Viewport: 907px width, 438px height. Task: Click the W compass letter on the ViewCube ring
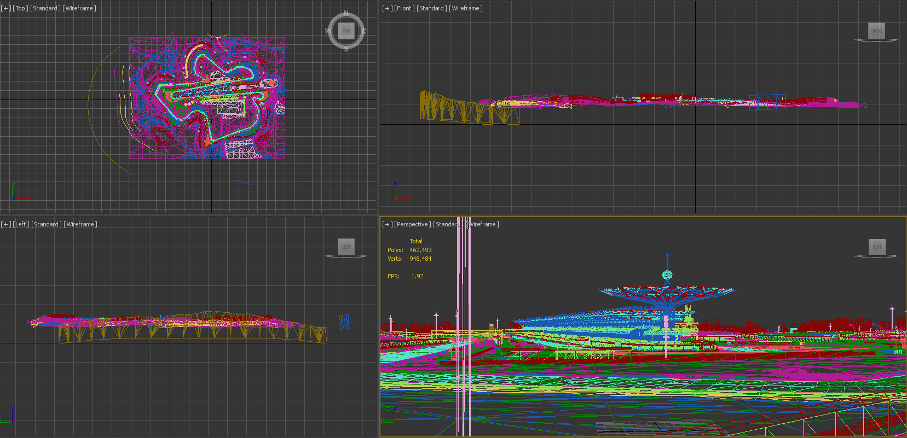click(x=328, y=31)
